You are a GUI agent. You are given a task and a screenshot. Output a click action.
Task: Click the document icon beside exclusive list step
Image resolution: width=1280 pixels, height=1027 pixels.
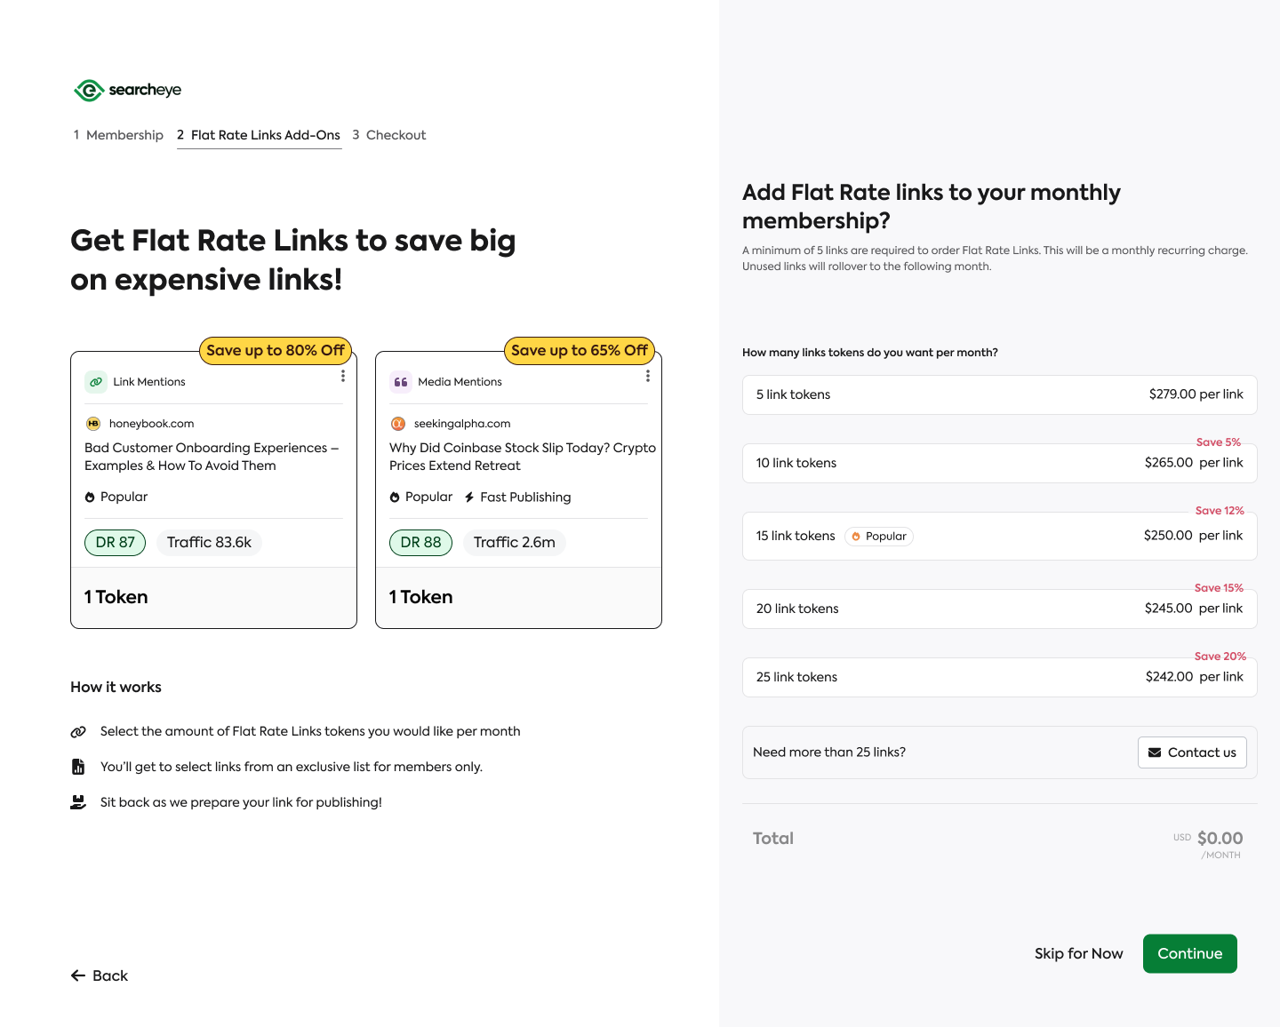(x=78, y=767)
